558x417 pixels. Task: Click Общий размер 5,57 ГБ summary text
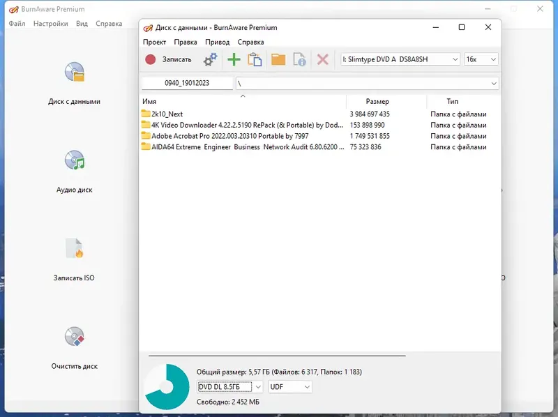(x=279, y=372)
